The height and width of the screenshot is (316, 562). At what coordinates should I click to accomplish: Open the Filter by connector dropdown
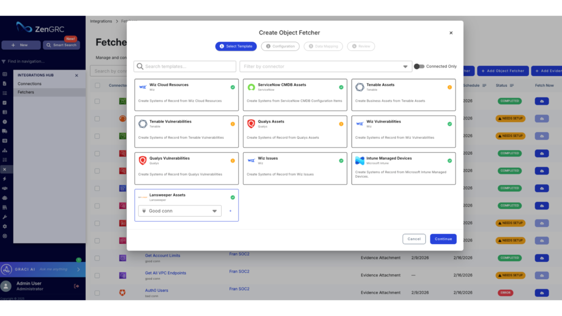(325, 66)
